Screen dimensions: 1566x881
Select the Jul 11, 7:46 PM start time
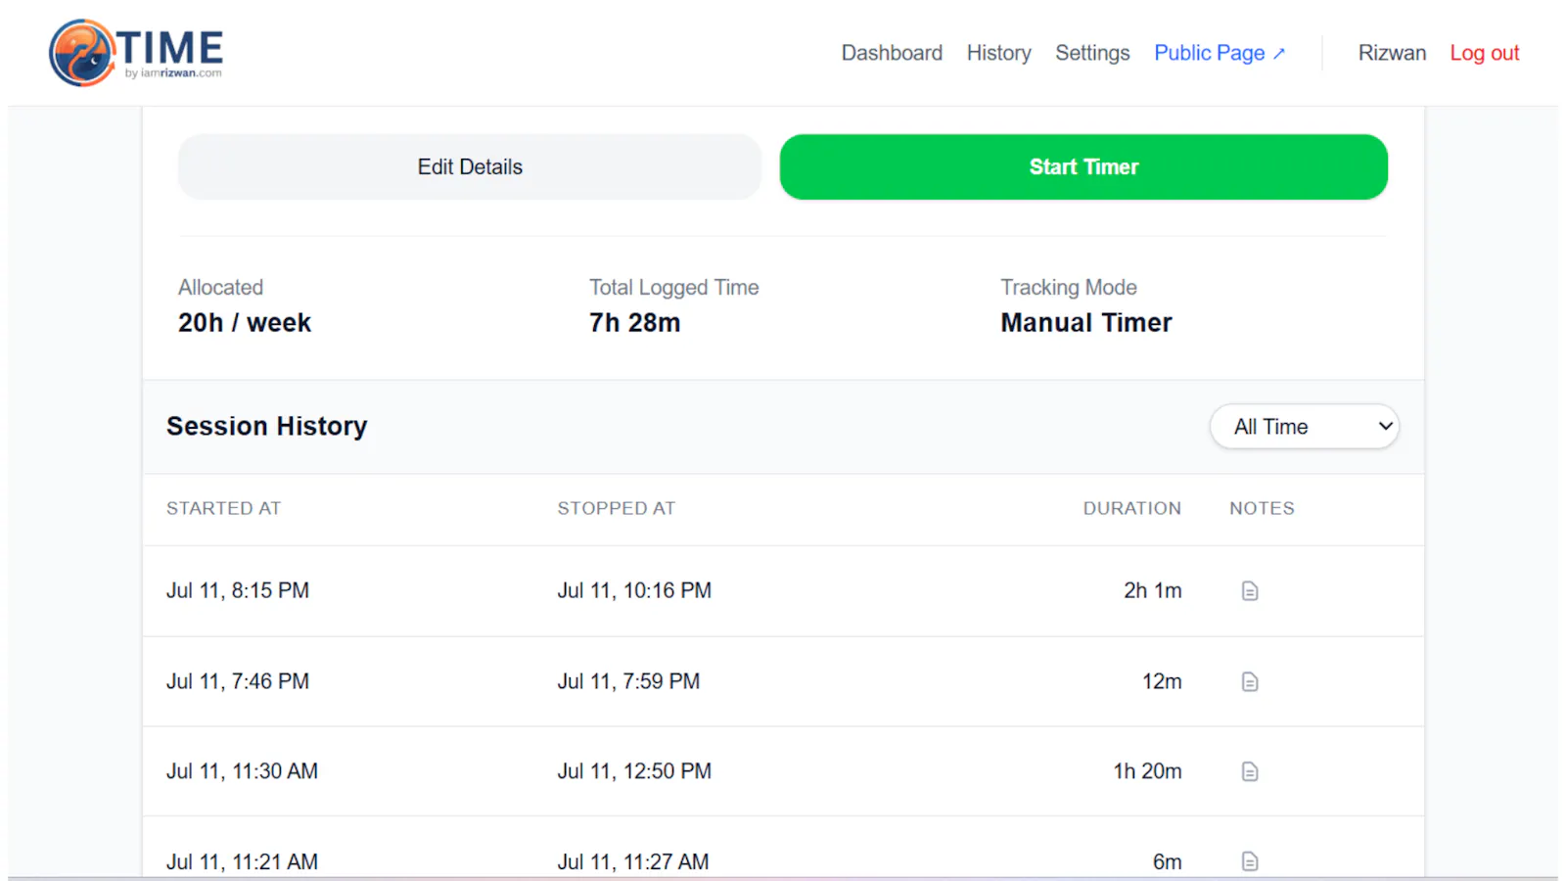238,681
